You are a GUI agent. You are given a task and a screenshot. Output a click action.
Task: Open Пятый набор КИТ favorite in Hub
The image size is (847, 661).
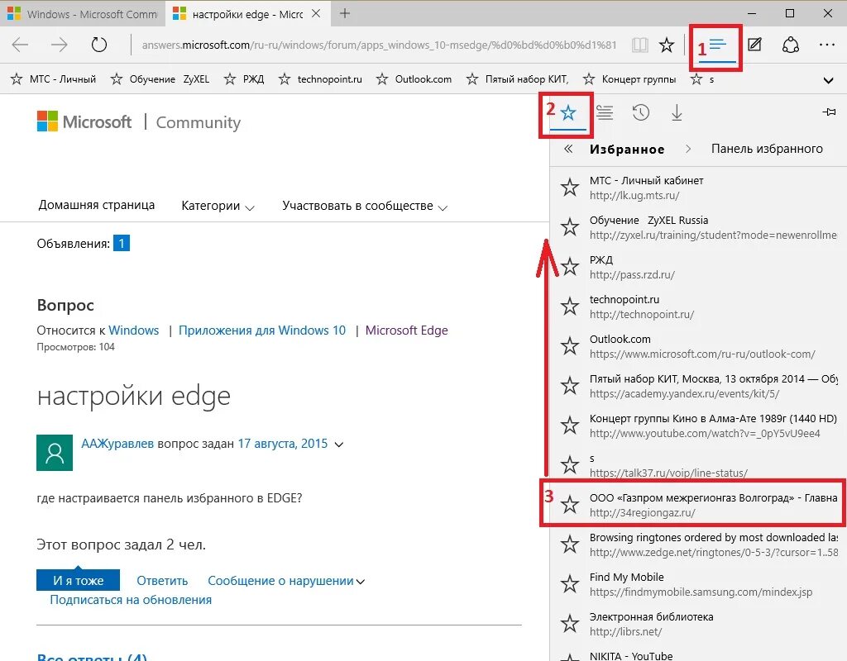pyautogui.click(x=698, y=386)
